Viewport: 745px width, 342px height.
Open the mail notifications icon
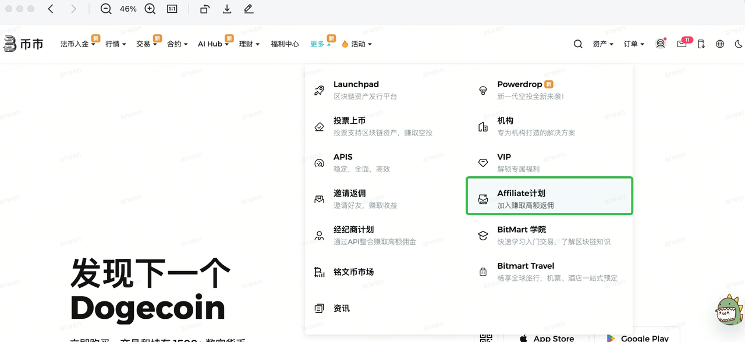pos(682,44)
